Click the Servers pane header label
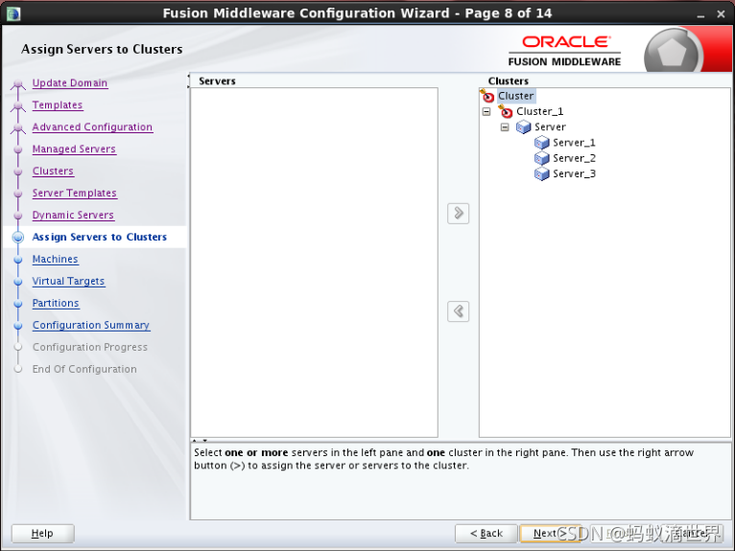This screenshot has width=735, height=551. pos(217,81)
